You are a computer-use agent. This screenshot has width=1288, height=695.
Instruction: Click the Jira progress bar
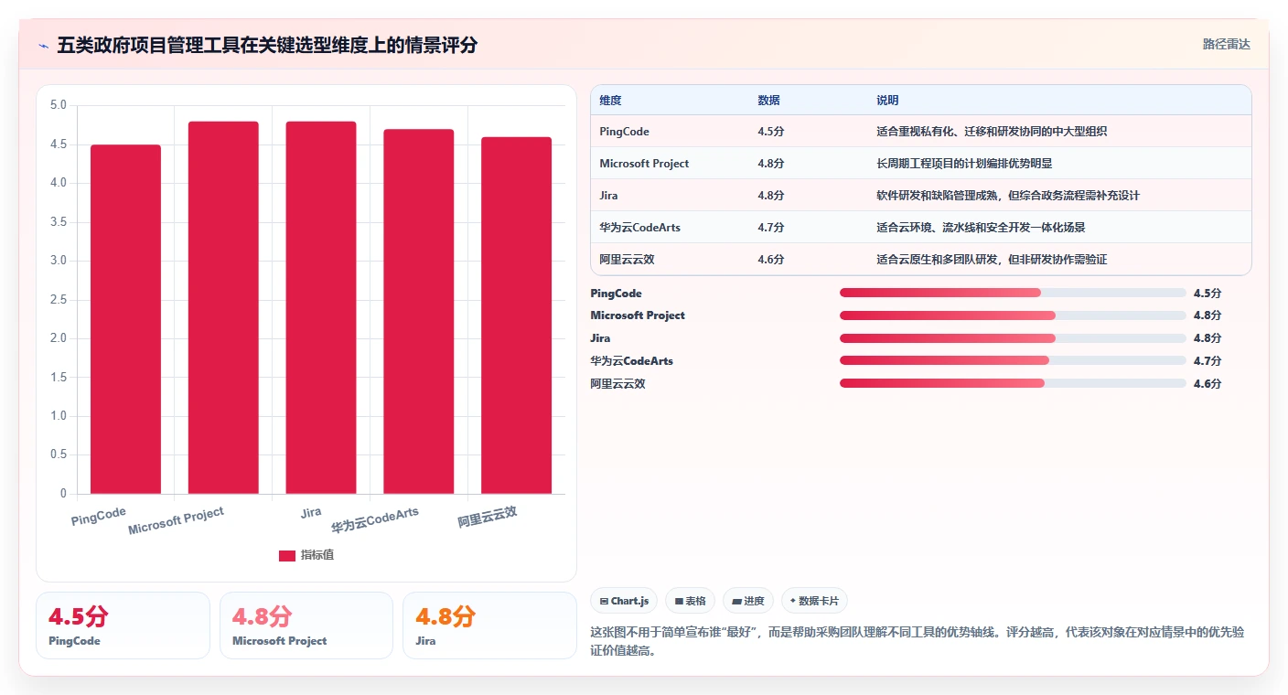(x=1013, y=338)
